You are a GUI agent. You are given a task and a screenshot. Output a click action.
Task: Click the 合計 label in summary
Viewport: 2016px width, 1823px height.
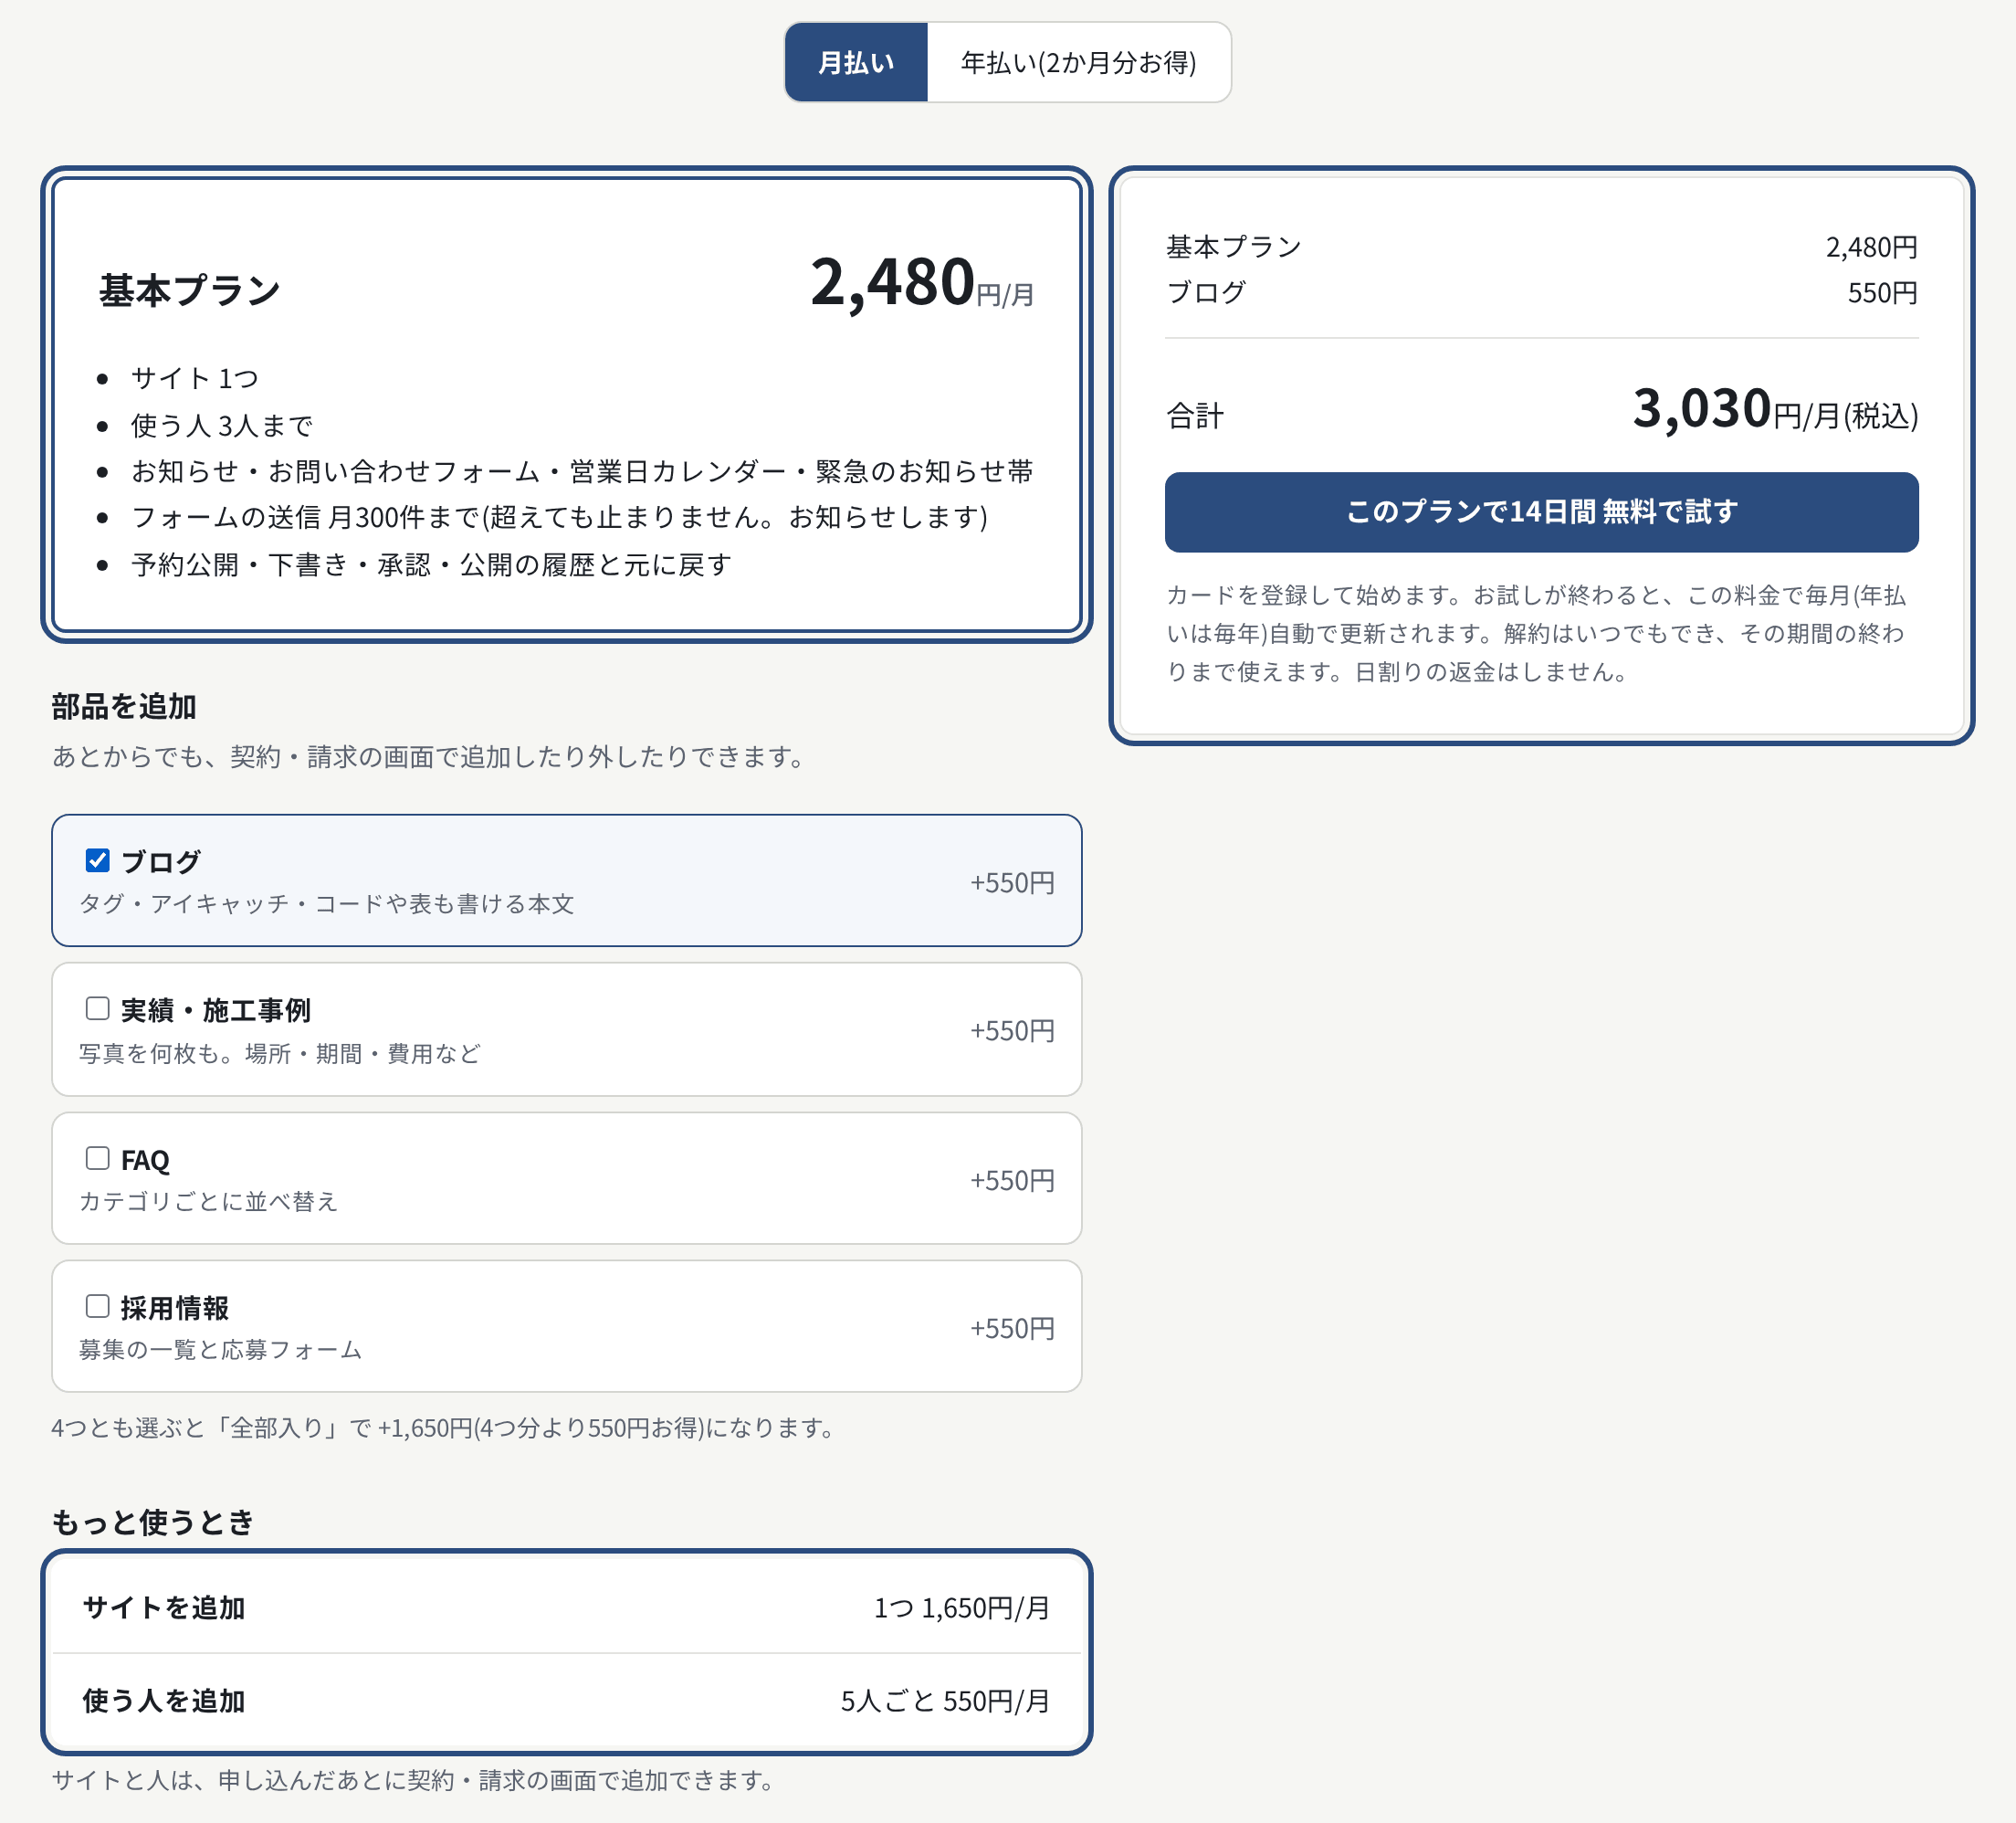[x=1195, y=416]
